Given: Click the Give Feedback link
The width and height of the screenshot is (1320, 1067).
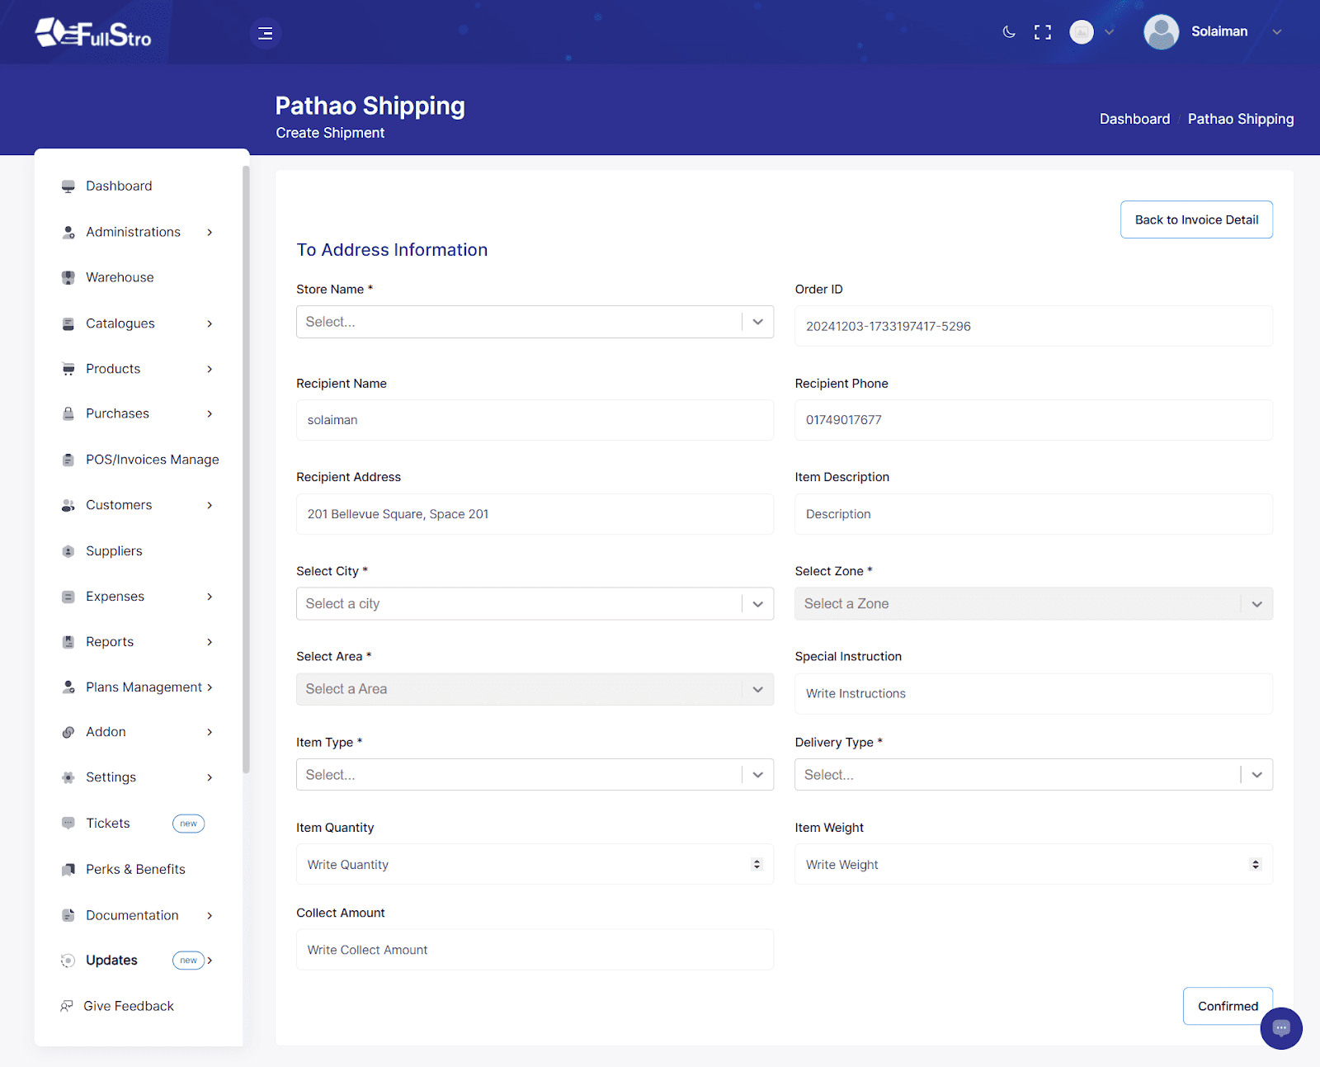Looking at the screenshot, I should 129,1006.
